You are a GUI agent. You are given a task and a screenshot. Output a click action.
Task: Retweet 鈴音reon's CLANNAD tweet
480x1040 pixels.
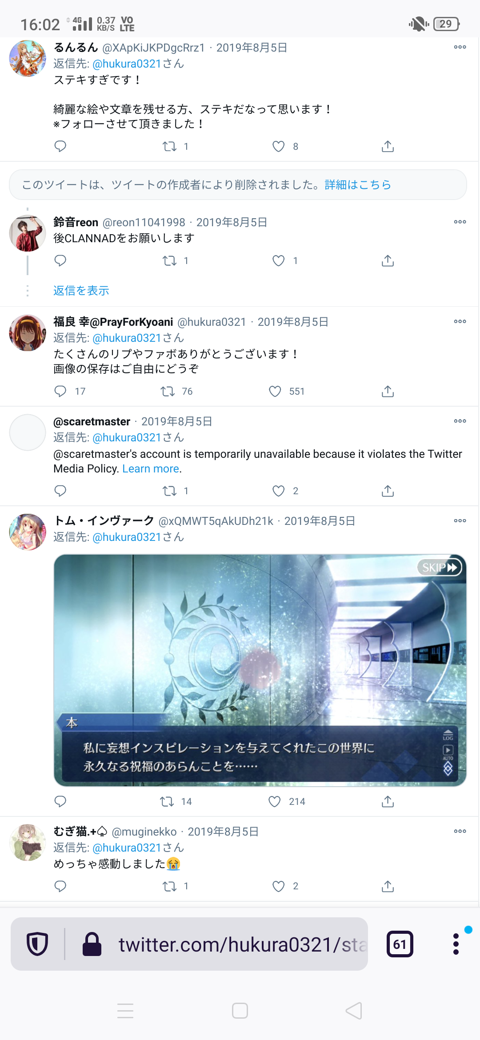point(169,260)
